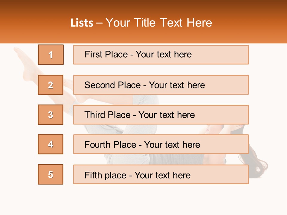Click the bold word "Lists" in title

click(x=82, y=23)
